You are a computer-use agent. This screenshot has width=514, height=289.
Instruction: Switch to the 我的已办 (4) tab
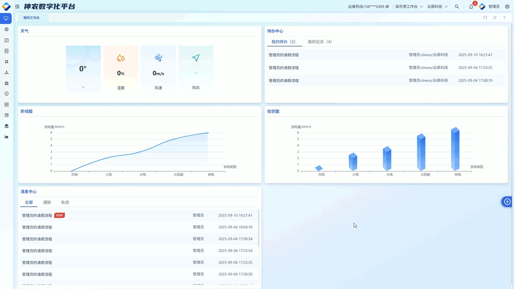point(320,42)
